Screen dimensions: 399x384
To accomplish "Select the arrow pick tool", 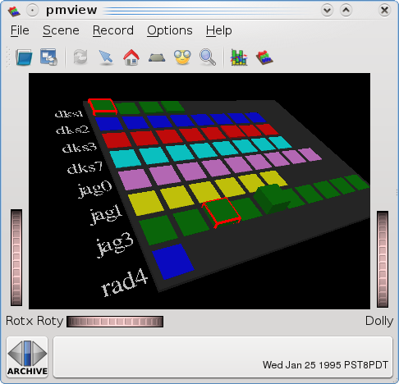I will click(x=106, y=57).
